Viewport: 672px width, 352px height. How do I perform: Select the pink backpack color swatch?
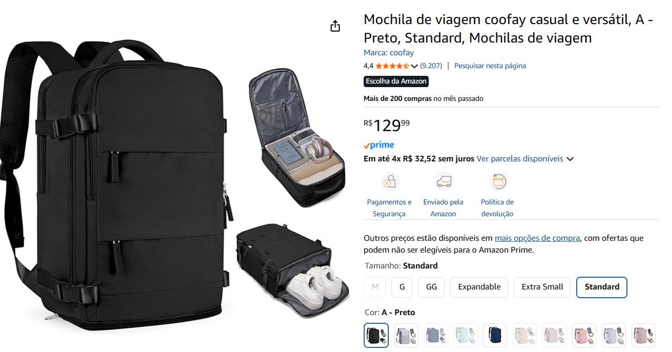584,336
